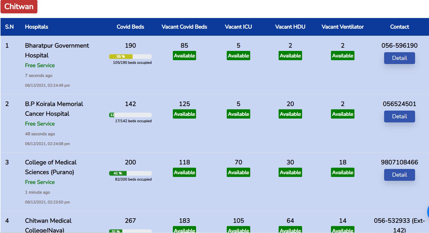Click the red Chitwan district button

coord(19,6)
